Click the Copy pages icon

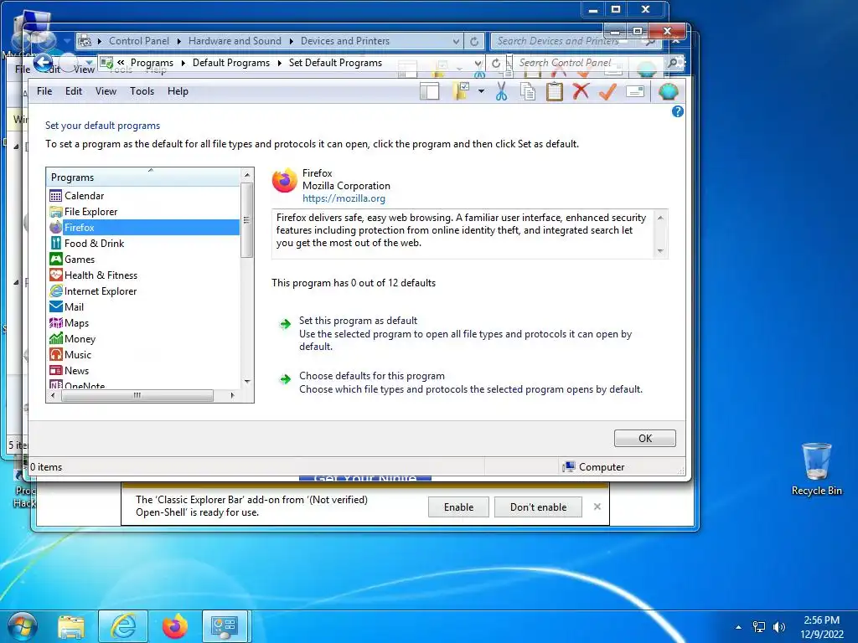(x=528, y=91)
